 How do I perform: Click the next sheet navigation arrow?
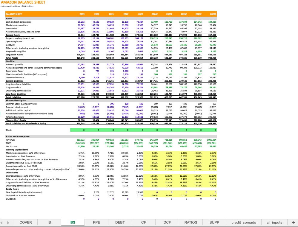(8, 223)
